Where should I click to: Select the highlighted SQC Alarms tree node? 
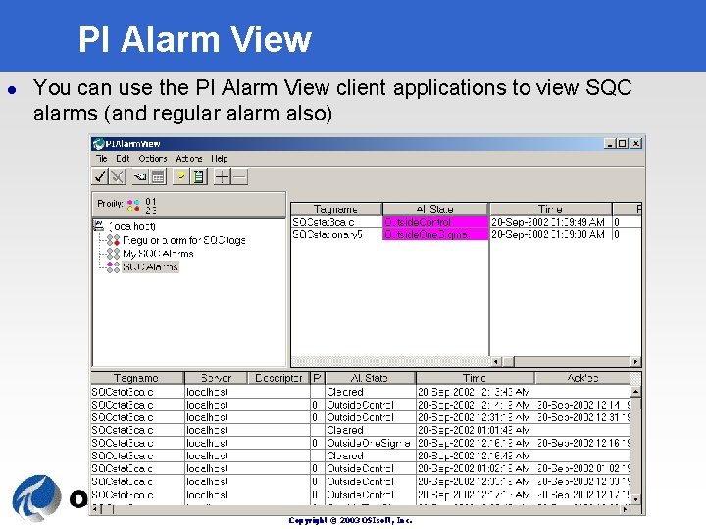click(150, 267)
